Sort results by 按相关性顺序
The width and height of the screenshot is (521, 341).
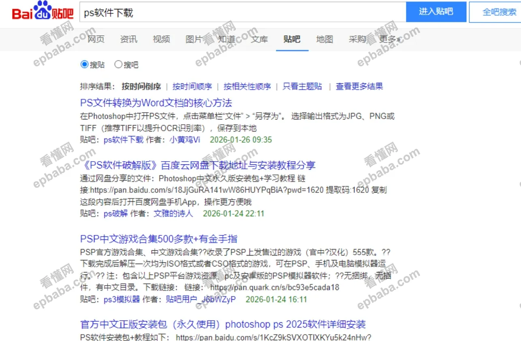(x=247, y=86)
